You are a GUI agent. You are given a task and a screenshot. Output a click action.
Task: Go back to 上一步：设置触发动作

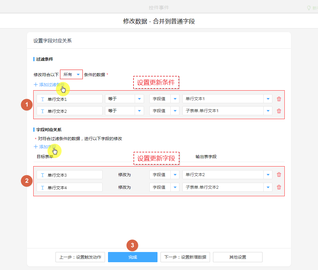(80, 257)
